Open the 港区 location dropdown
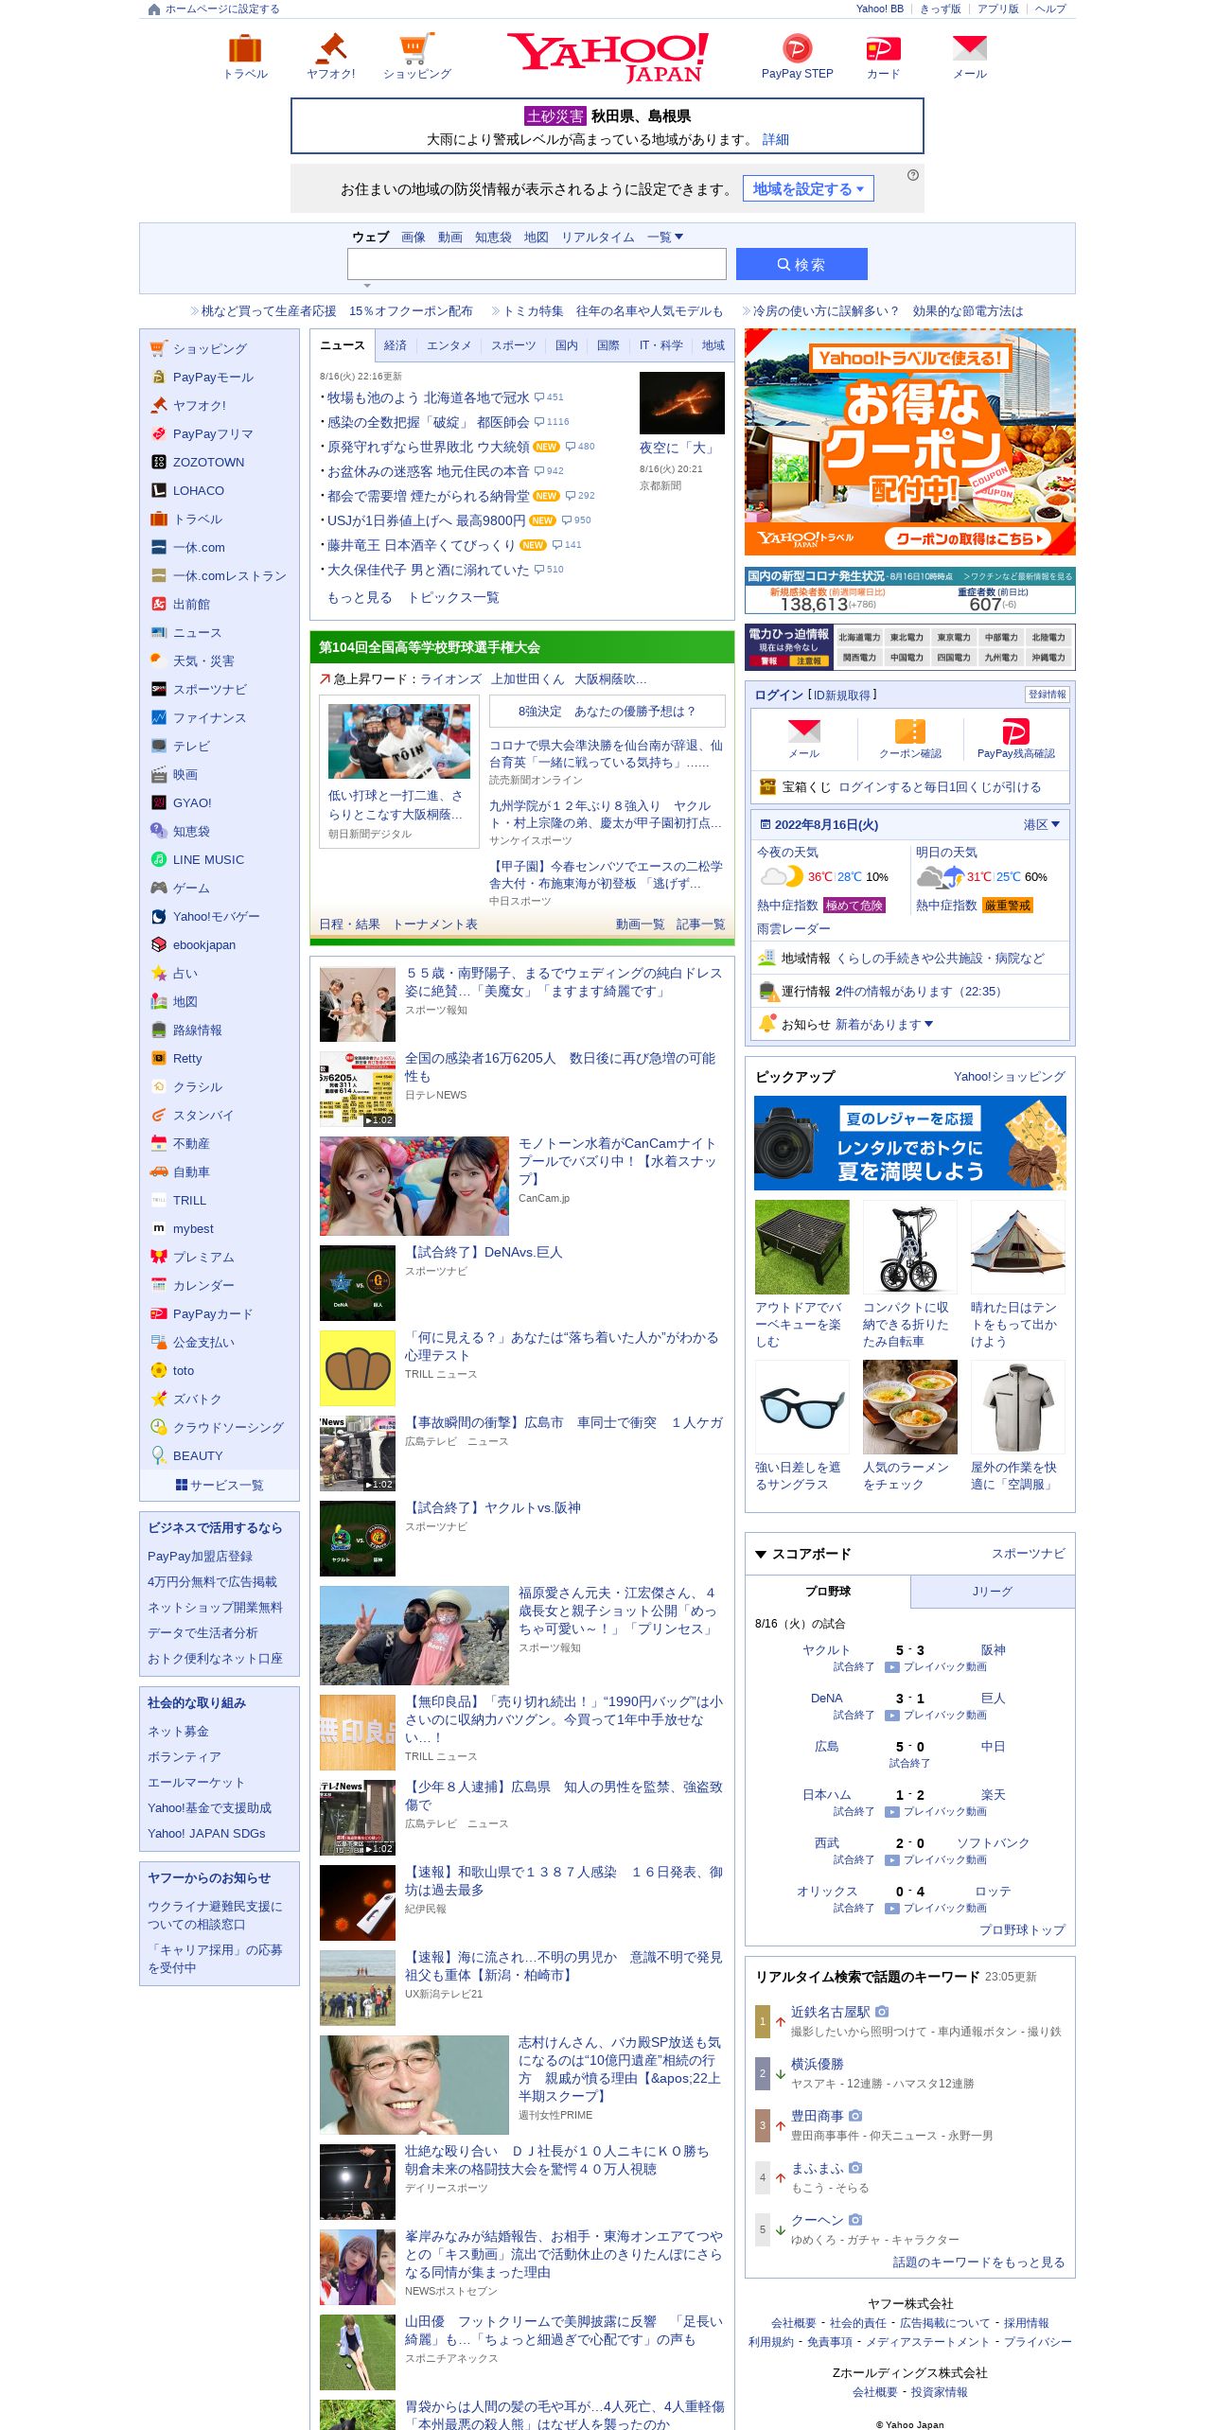Viewport: 1215px width, 2430px height. 1041,824
